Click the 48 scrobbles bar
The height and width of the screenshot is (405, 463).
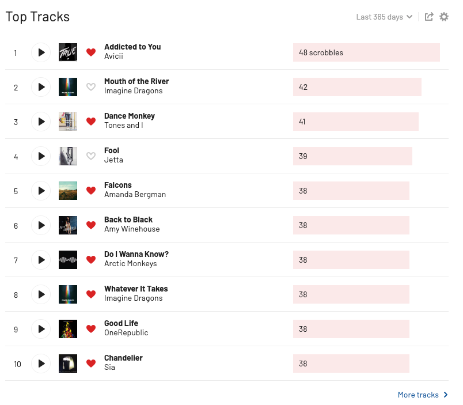click(366, 52)
